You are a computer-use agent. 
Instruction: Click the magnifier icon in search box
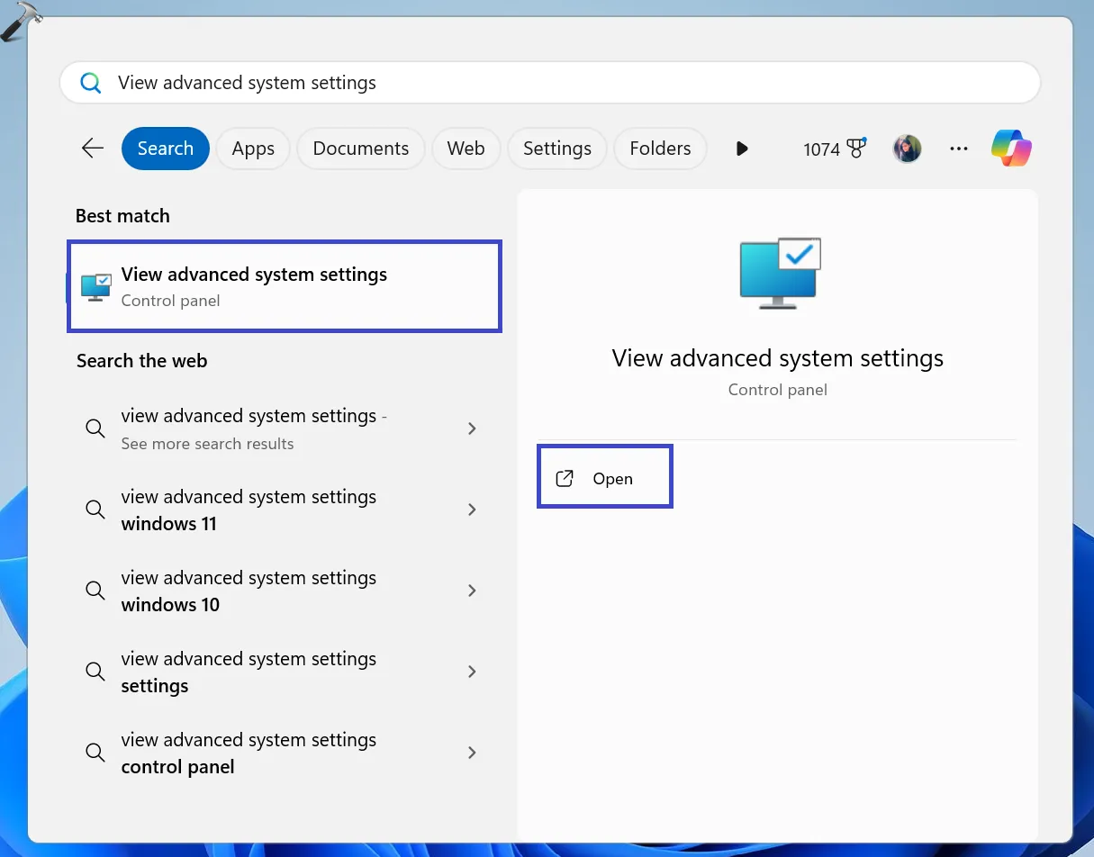(x=91, y=83)
